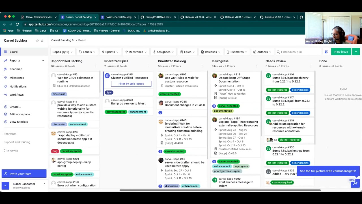Open Prioritized Epics column options menu
Image resolution: width=362 pixels, height=204 pixels.
click(x=149, y=66)
